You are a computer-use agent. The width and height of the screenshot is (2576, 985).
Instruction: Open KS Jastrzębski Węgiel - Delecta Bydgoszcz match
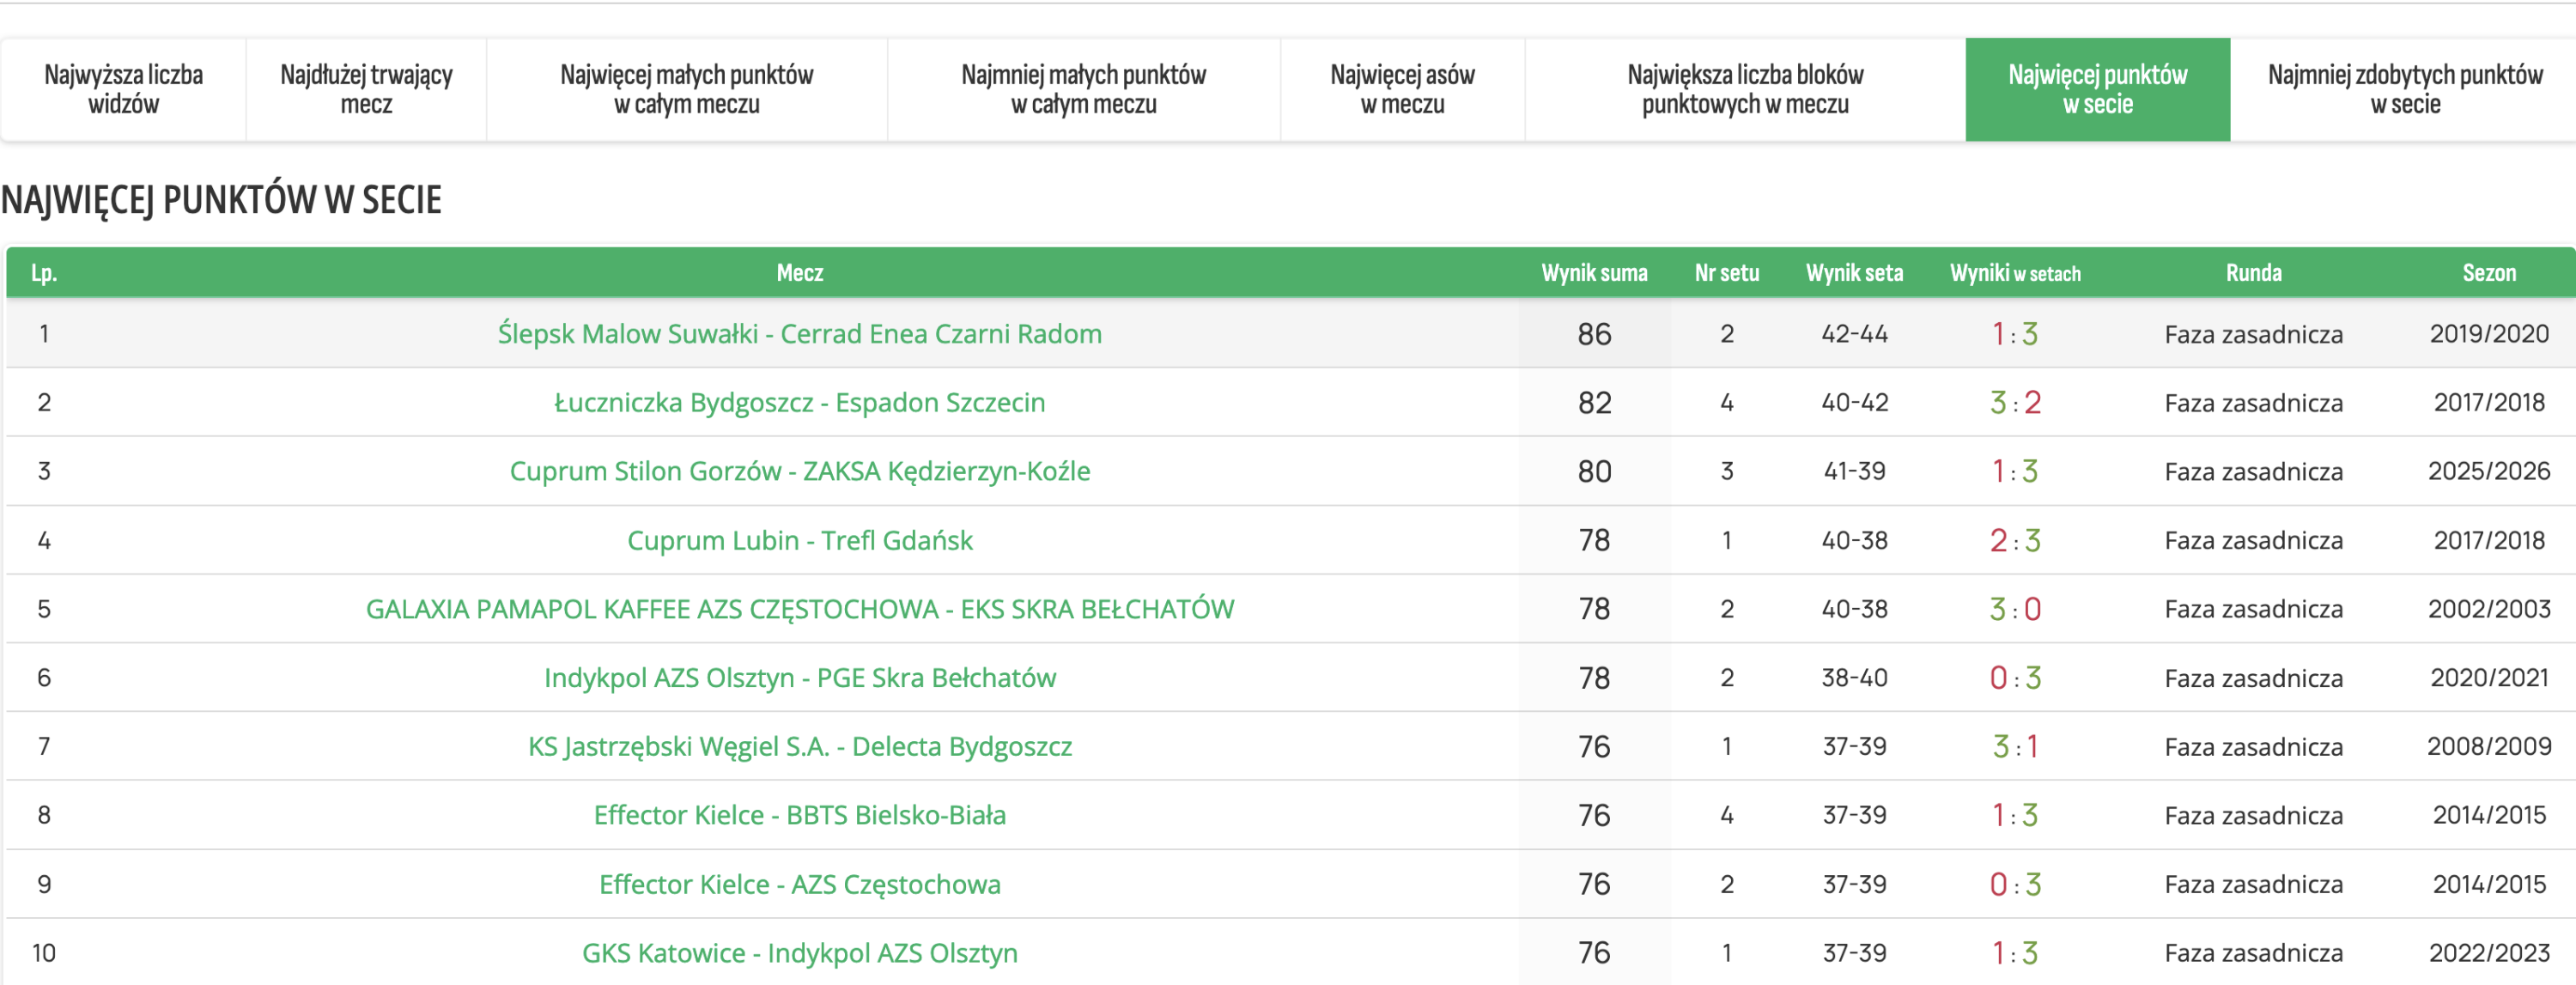tap(799, 747)
